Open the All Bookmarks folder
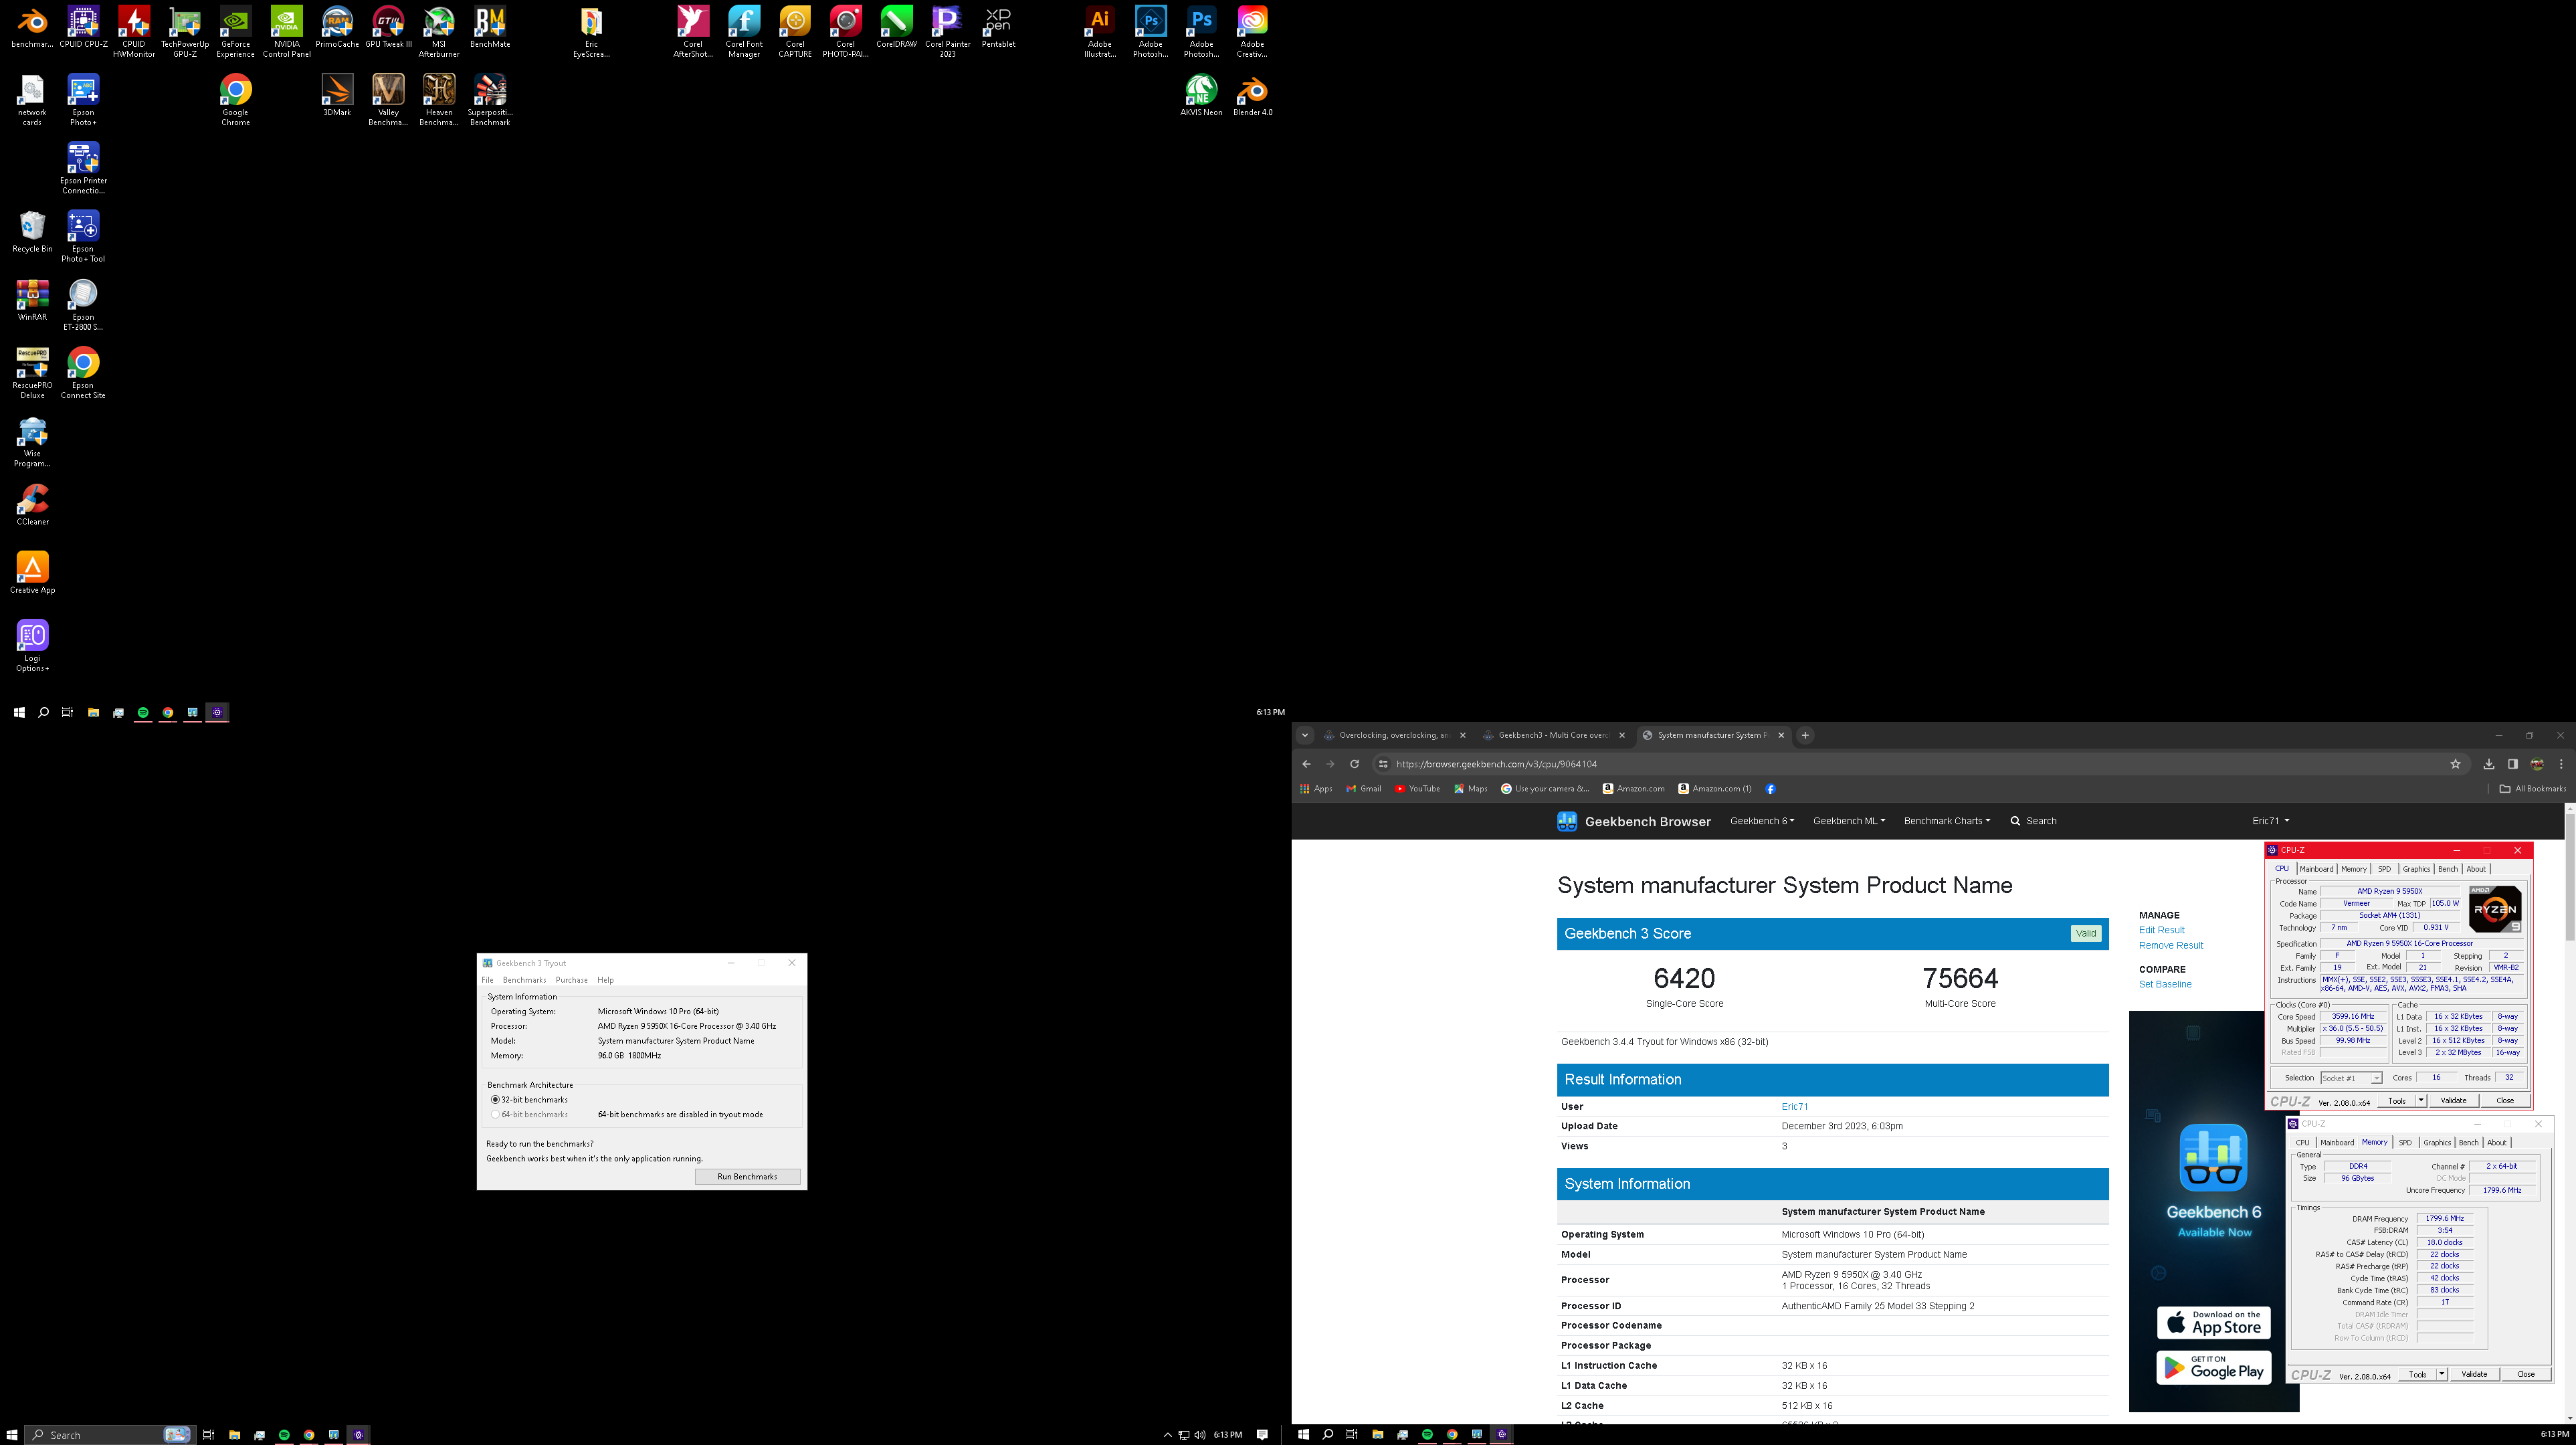 click(x=2532, y=789)
